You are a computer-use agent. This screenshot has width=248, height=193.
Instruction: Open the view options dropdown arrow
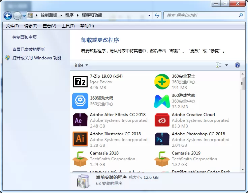[226, 65]
